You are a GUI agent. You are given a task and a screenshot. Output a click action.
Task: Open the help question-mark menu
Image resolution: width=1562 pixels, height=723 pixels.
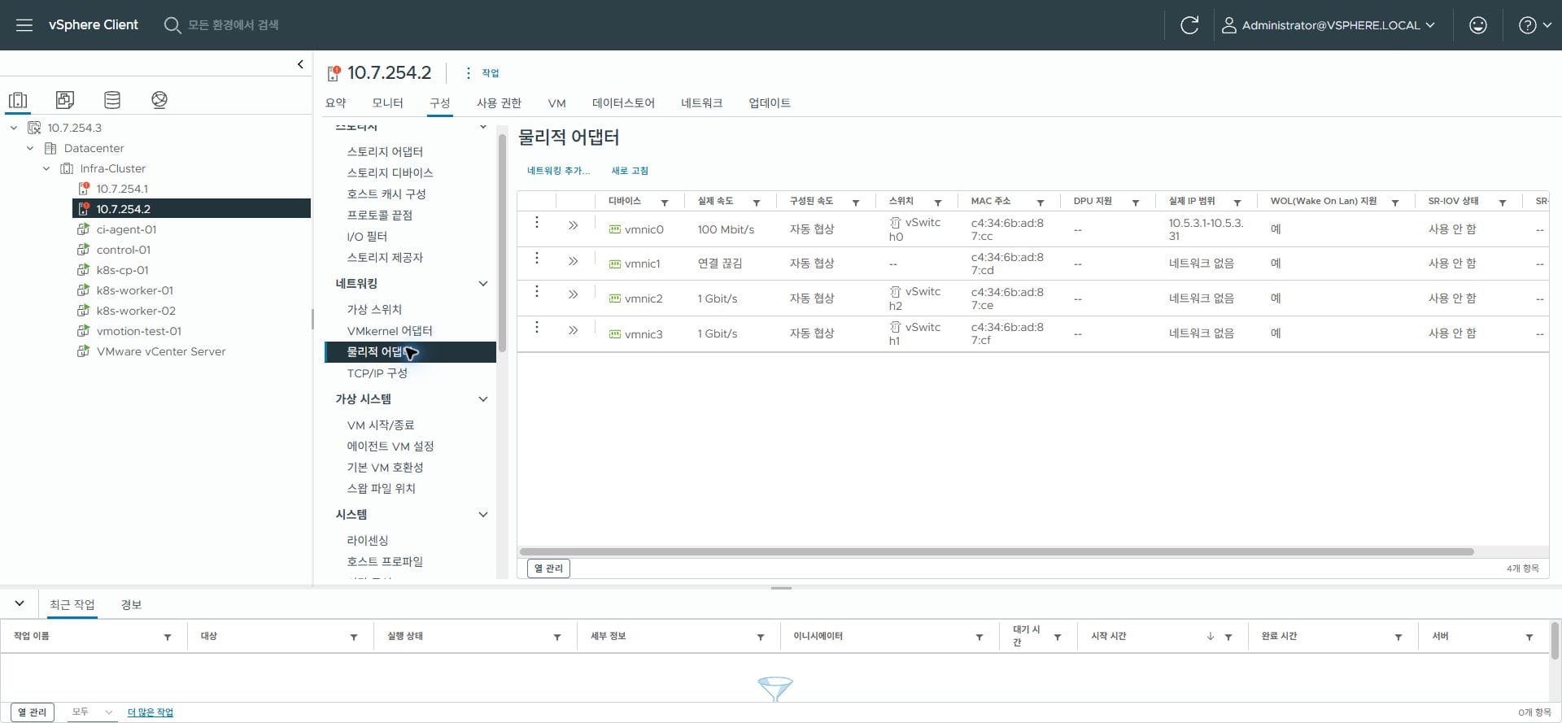pos(1534,25)
